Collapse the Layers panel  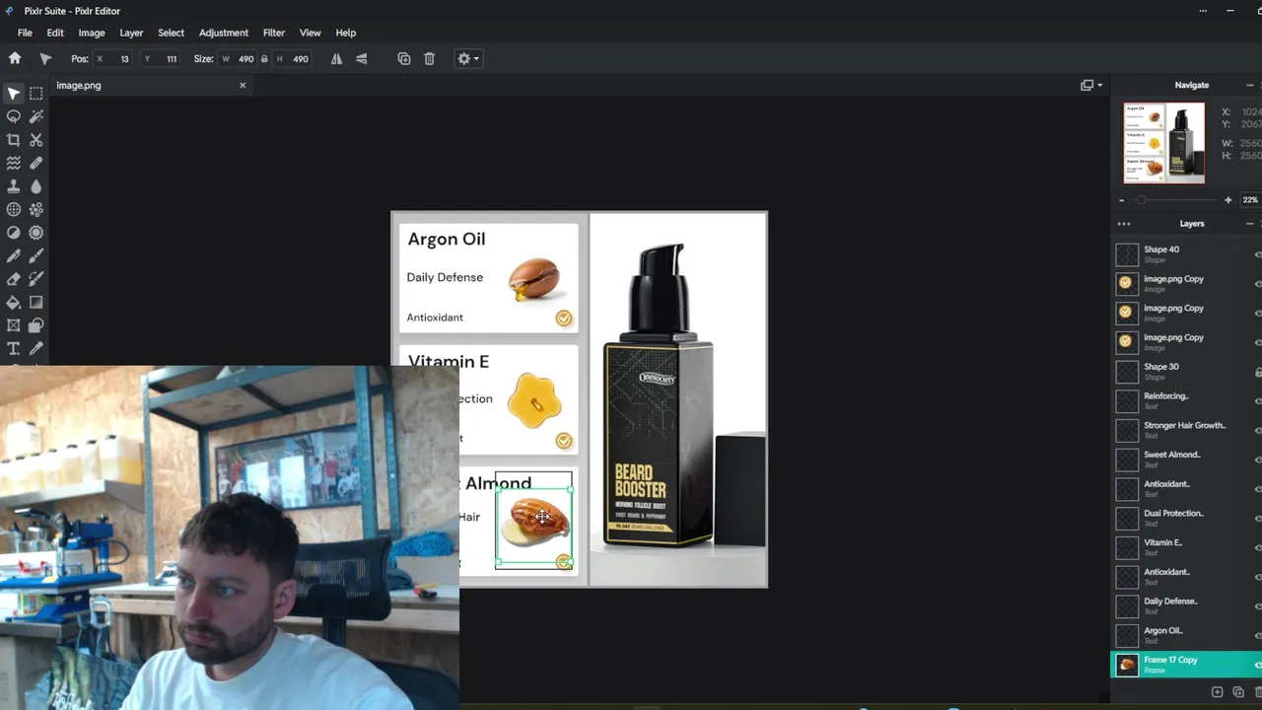(x=1249, y=224)
